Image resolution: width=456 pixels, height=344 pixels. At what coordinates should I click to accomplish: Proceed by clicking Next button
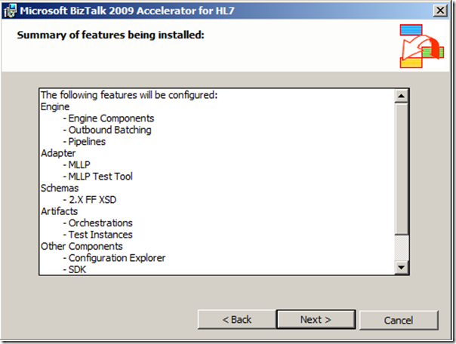tap(316, 320)
